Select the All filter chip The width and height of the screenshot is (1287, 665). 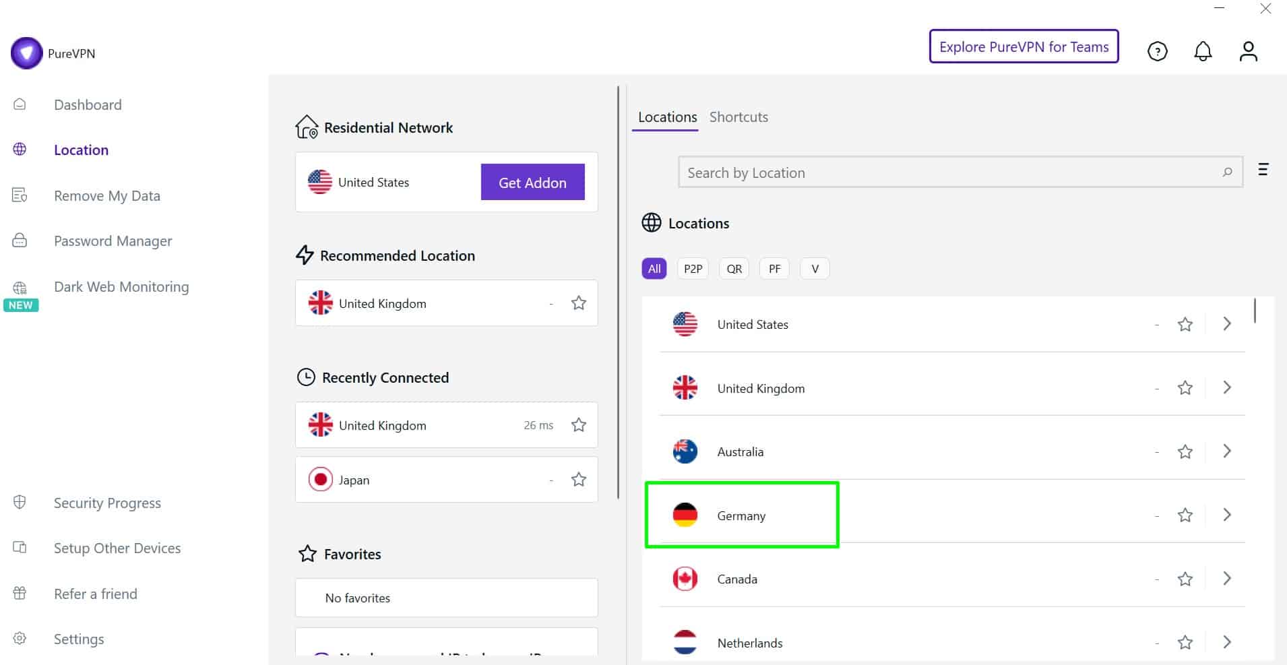[x=654, y=269]
